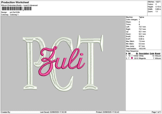Click the Printed timestamp
Viewport: 162px width, 114px height.
(x=107, y=112)
